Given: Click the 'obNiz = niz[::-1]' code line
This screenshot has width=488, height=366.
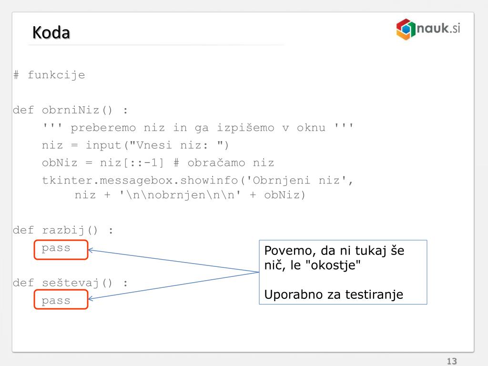Looking at the screenshot, I should pyautogui.click(x=103, y=163).
